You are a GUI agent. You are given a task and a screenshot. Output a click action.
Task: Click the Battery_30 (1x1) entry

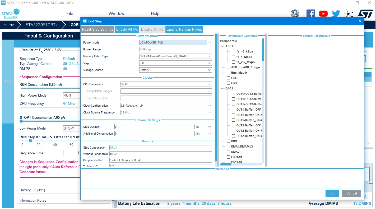[32, 190]
